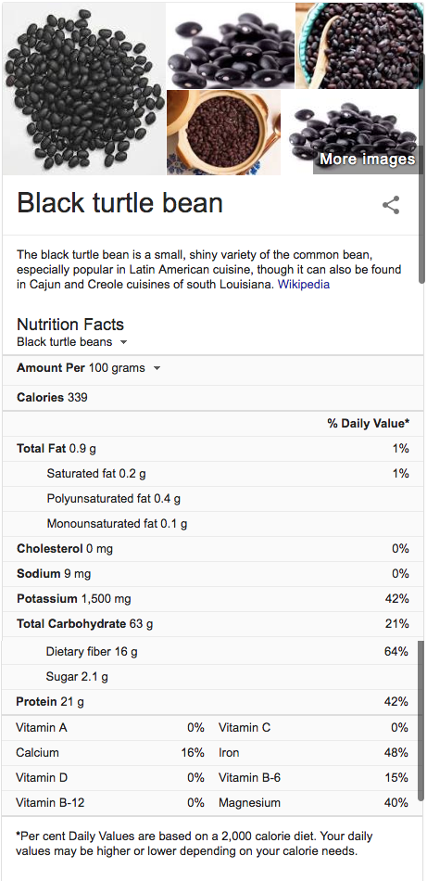427x881 pixels.
Task: Open the large black beans pile image
Action: pos(83,89)
